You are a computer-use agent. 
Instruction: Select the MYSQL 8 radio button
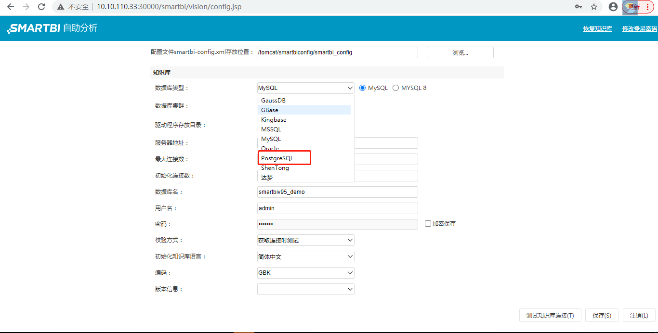tap(396, 88)
